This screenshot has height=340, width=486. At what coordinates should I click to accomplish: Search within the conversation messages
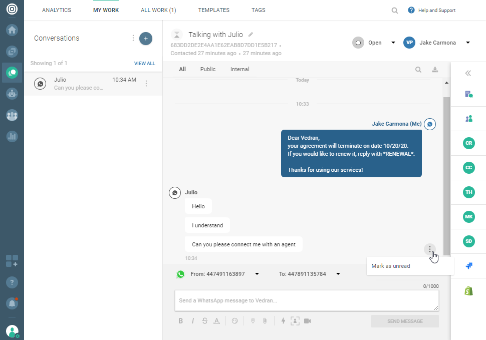[418, 70]
